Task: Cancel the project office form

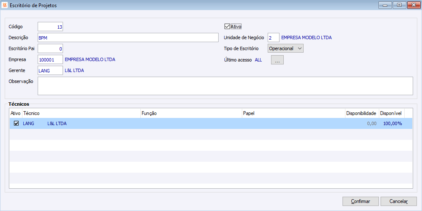Action: [399, 201]
